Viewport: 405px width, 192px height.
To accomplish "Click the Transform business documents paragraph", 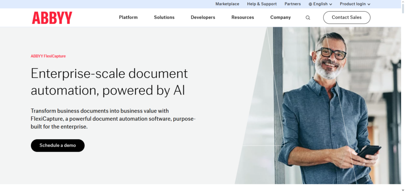I will (113, 119).
